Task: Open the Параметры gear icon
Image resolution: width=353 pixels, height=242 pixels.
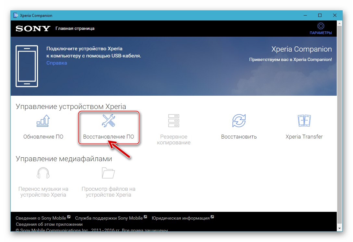Action: pyautogui.click(x=321, y=26)
